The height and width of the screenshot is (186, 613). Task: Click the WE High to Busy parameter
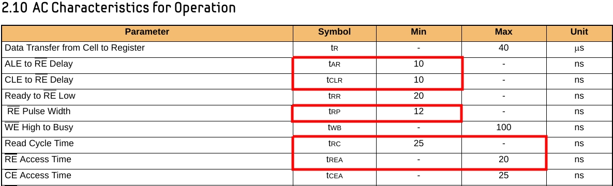39,128
